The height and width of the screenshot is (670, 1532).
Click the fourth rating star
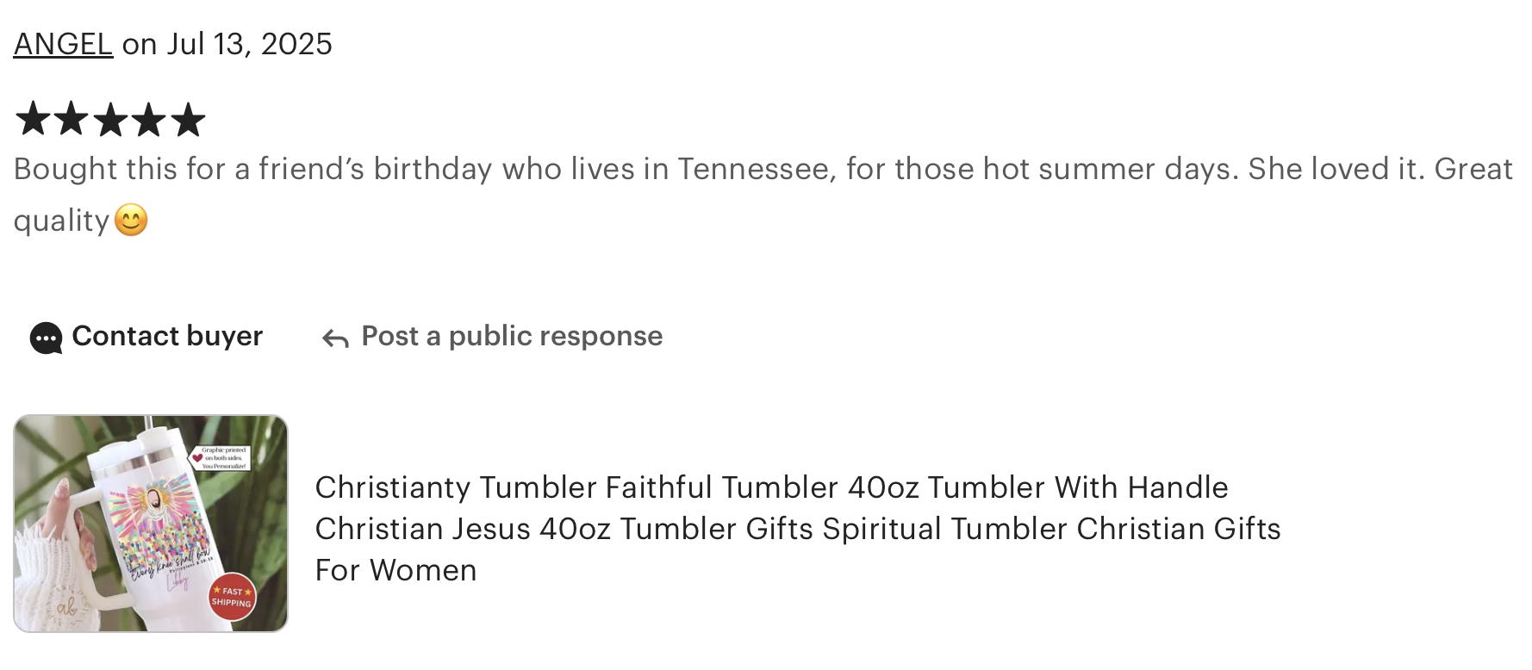click(x=149, y=120)
